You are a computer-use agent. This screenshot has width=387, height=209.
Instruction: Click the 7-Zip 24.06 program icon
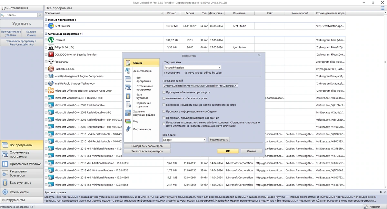[51, 47]
